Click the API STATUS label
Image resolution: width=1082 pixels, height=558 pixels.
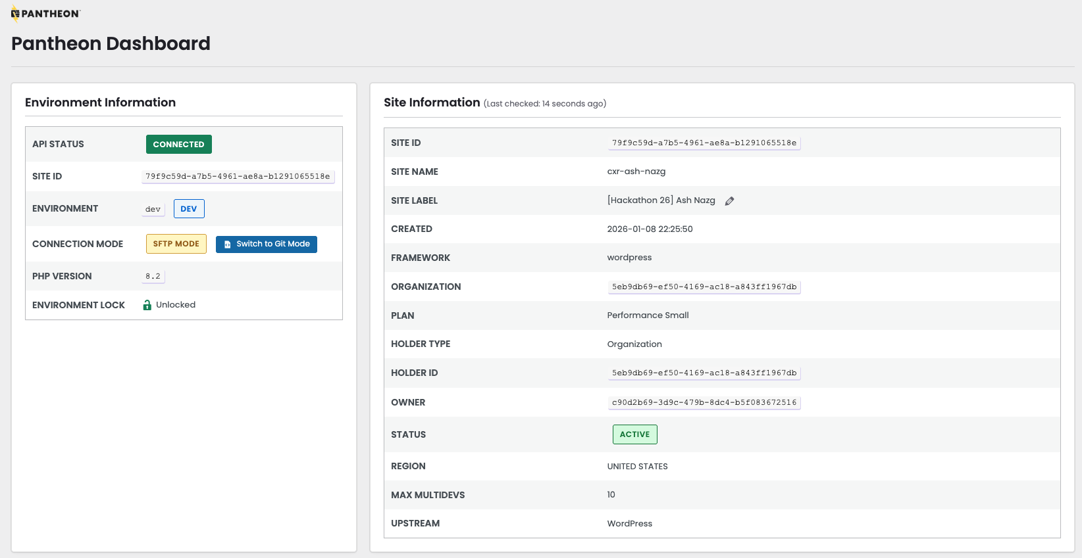[58, 144]
